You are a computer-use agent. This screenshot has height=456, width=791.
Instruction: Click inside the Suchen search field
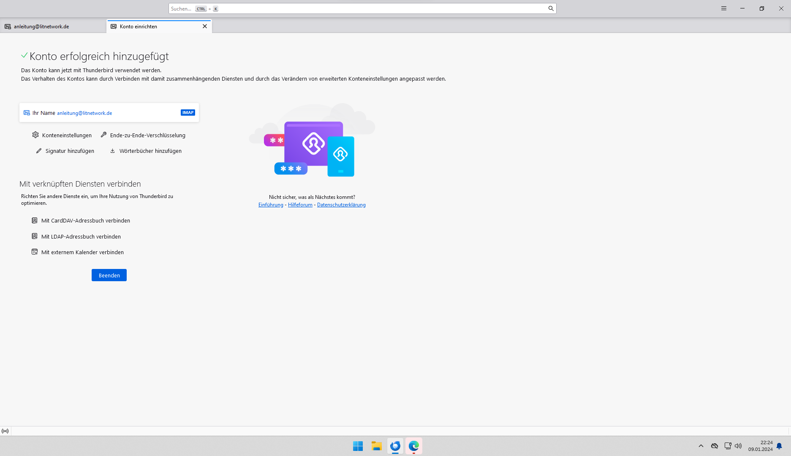[x=296, y=8]
